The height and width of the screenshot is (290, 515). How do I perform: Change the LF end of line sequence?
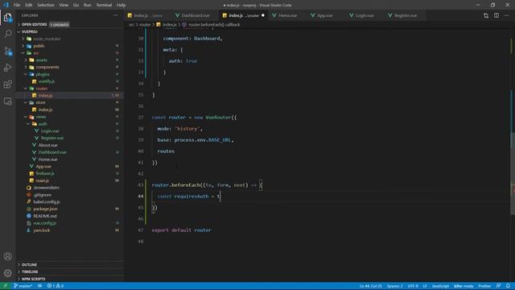(425, 286)
